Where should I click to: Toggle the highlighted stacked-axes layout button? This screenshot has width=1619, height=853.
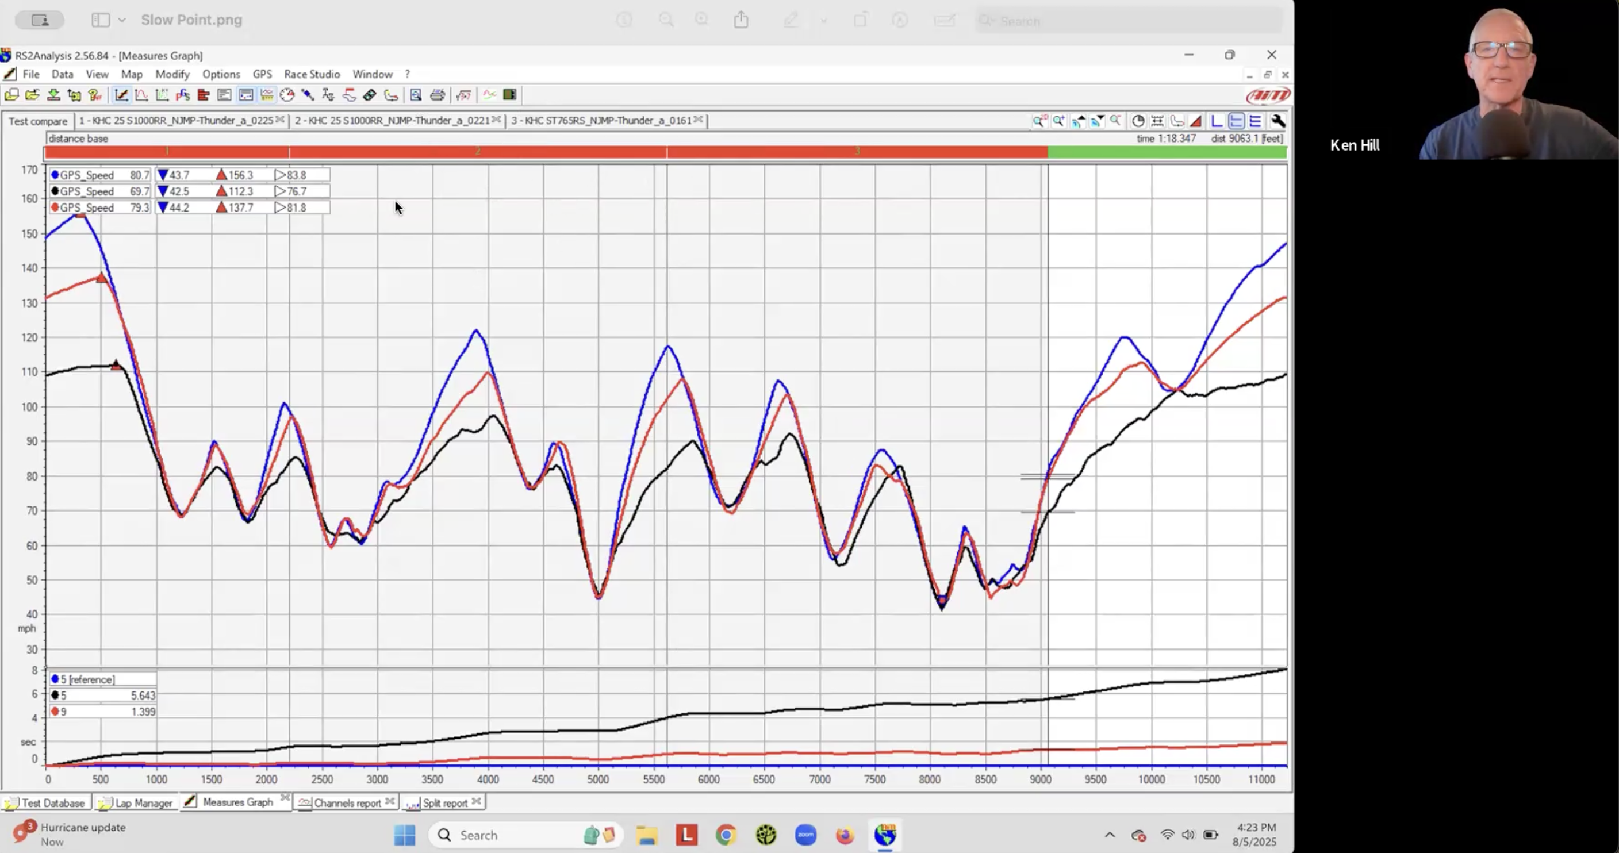click(x=1236, y=121)
